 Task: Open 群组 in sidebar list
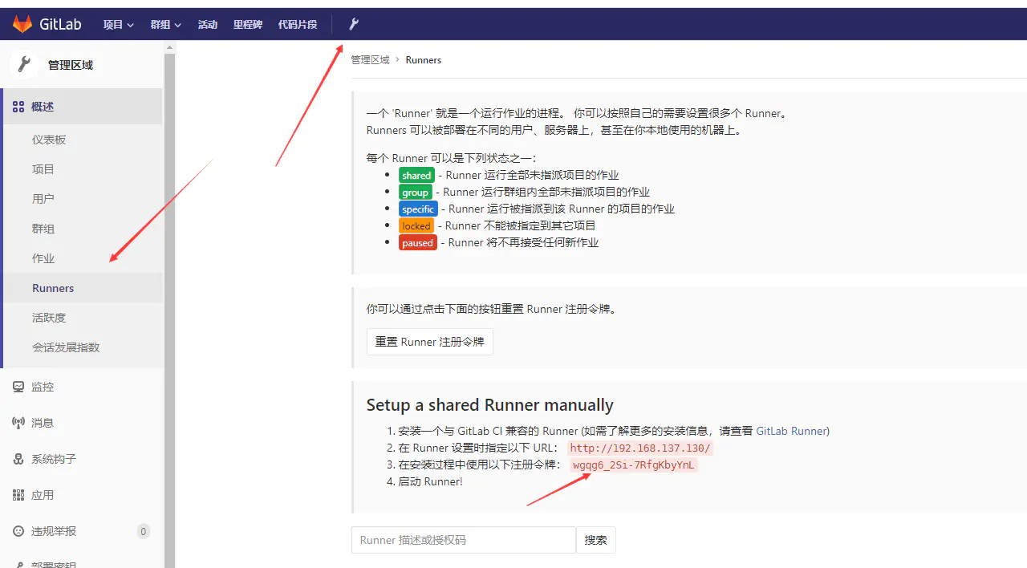tap(43, 229)
